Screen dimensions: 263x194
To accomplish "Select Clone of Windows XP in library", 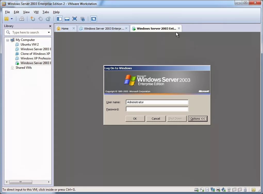I will (35, 54).
